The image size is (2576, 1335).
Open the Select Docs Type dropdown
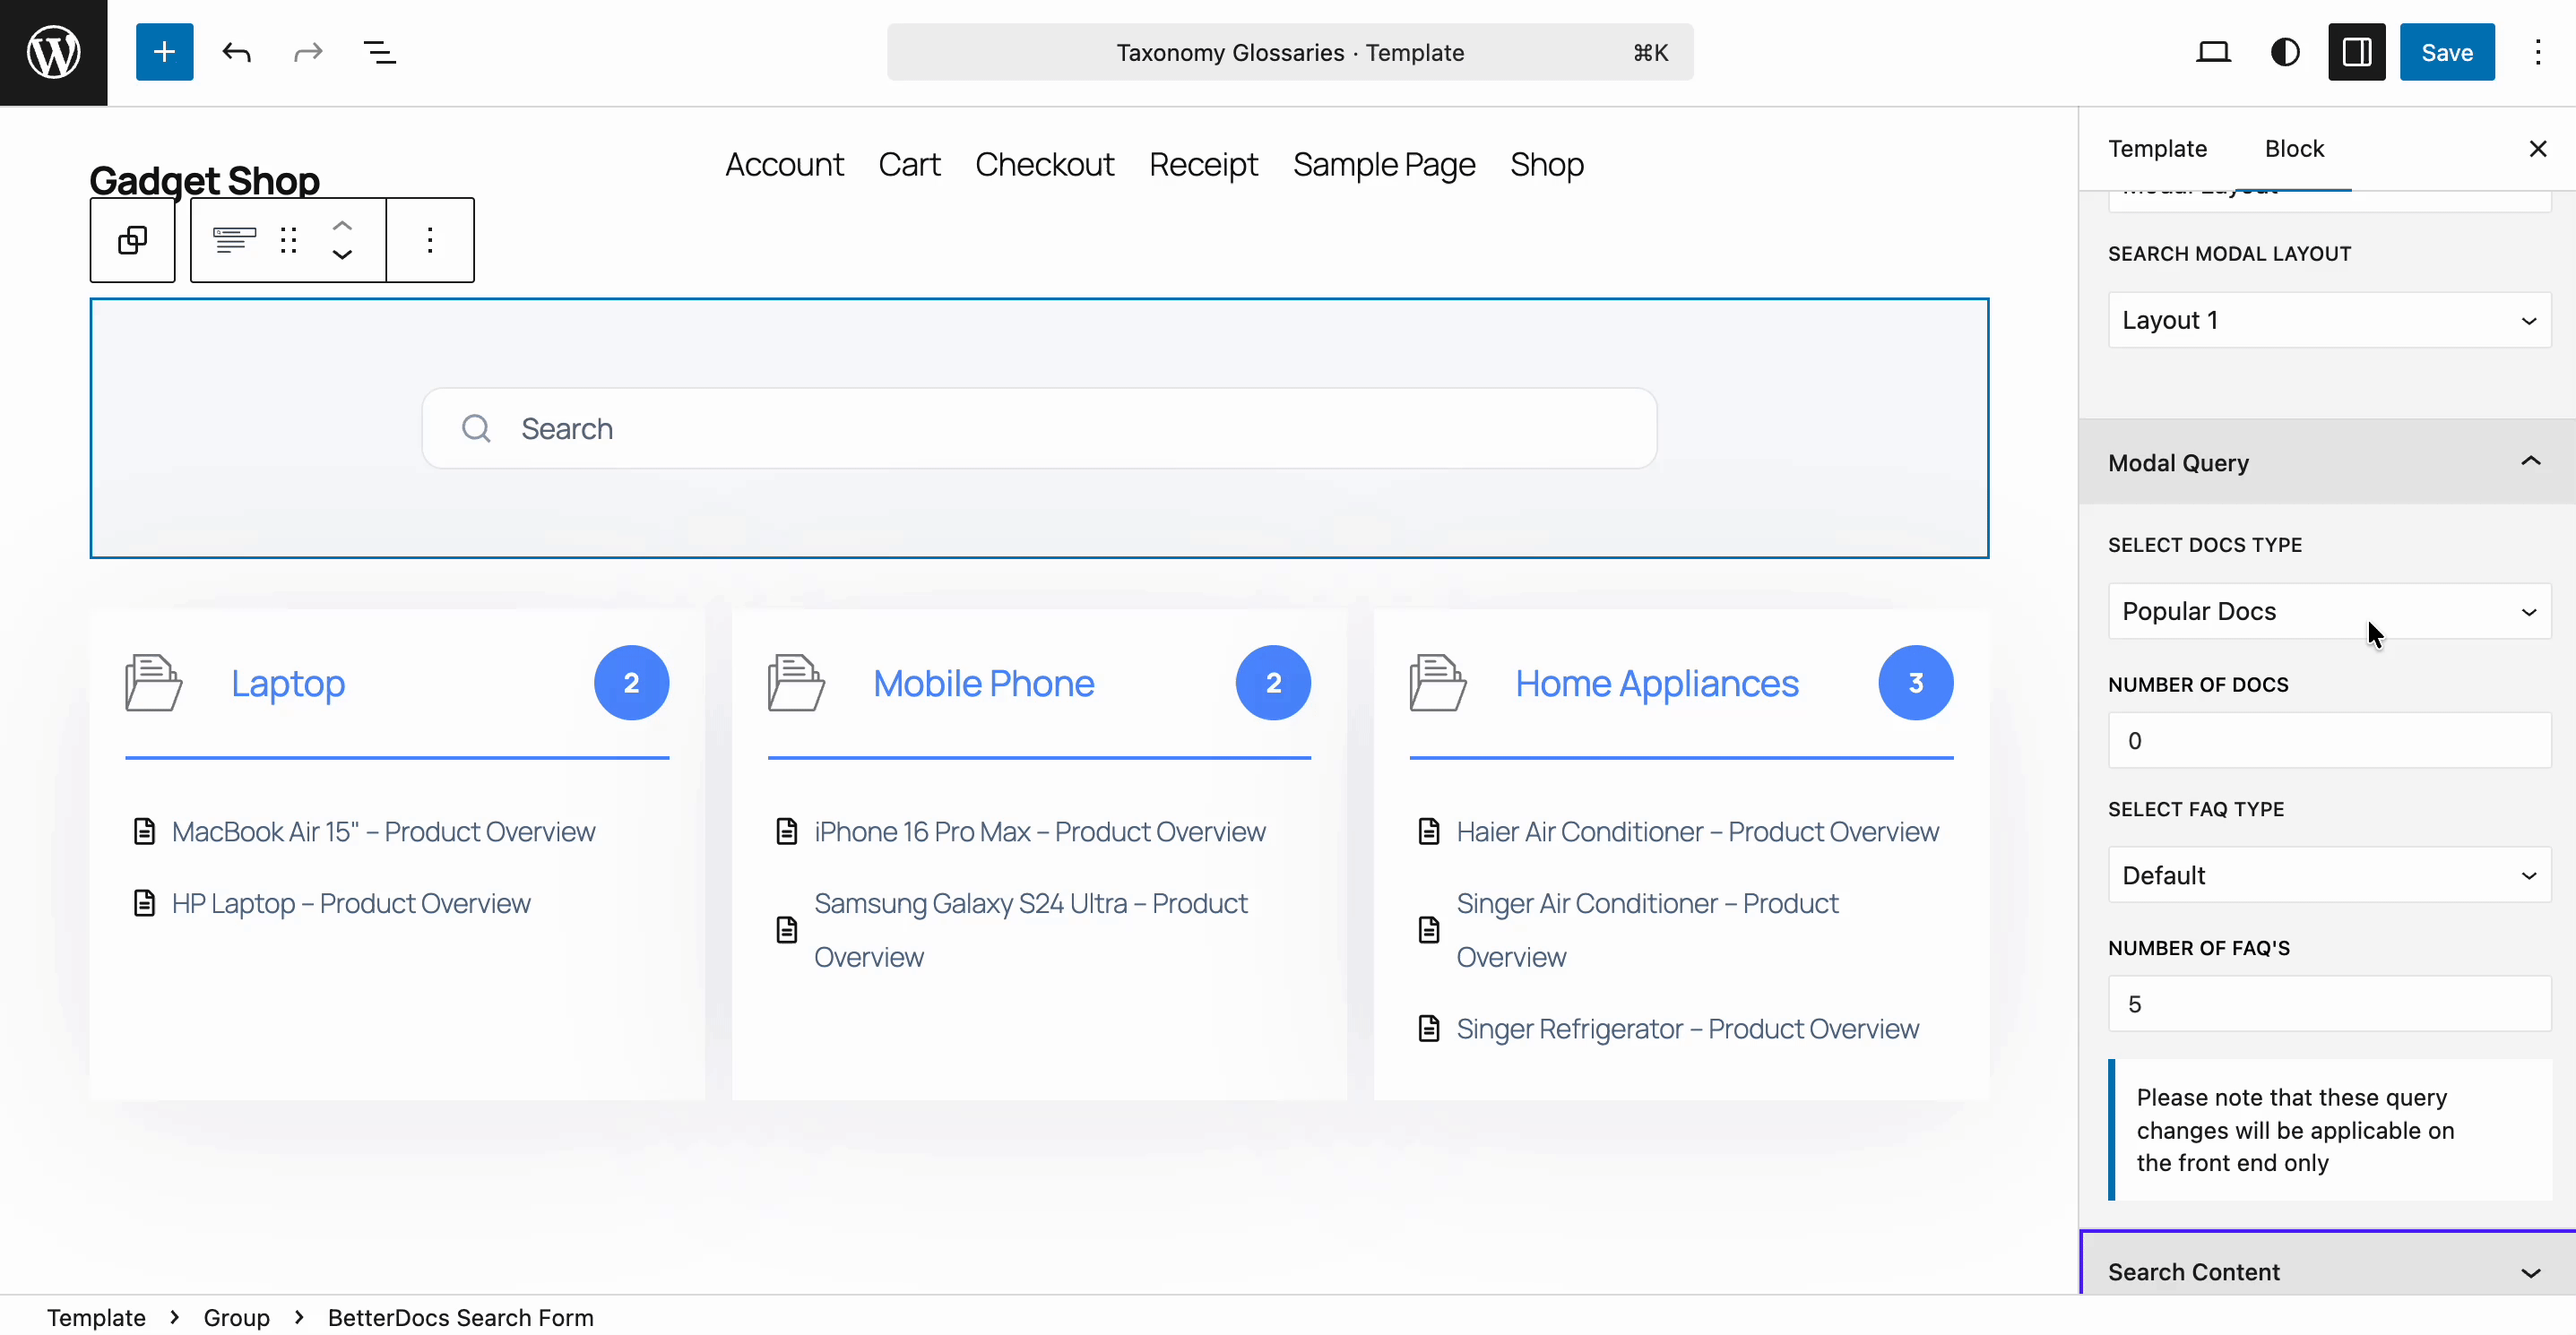(2328, 610)
